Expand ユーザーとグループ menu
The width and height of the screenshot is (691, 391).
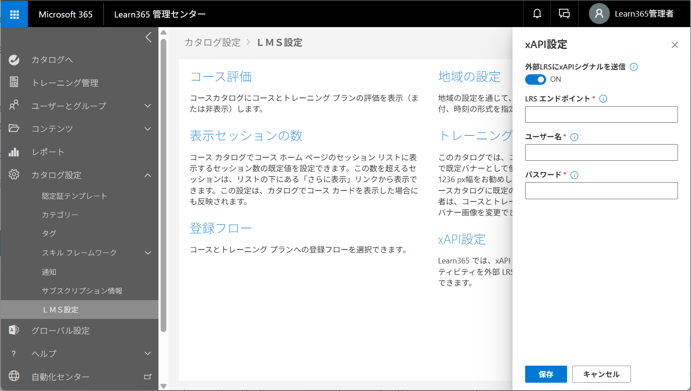[x=148, y=106]
